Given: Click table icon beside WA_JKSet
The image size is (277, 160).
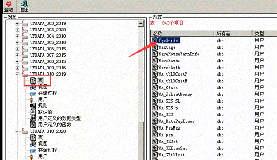Looking at the screenshot, I should point(155,141).
